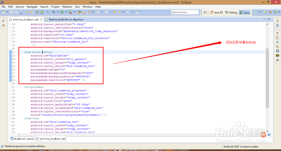Click the Last Edit Location arrow icon
281x151 pixels.
[114, 12]
